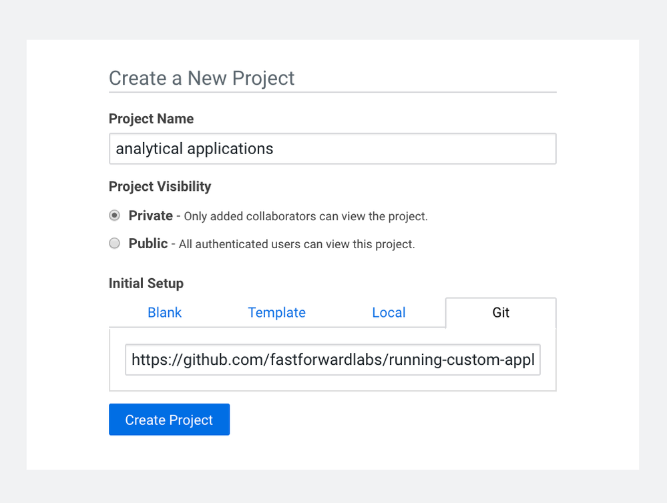Open the Template setup tab

point(276,312)
